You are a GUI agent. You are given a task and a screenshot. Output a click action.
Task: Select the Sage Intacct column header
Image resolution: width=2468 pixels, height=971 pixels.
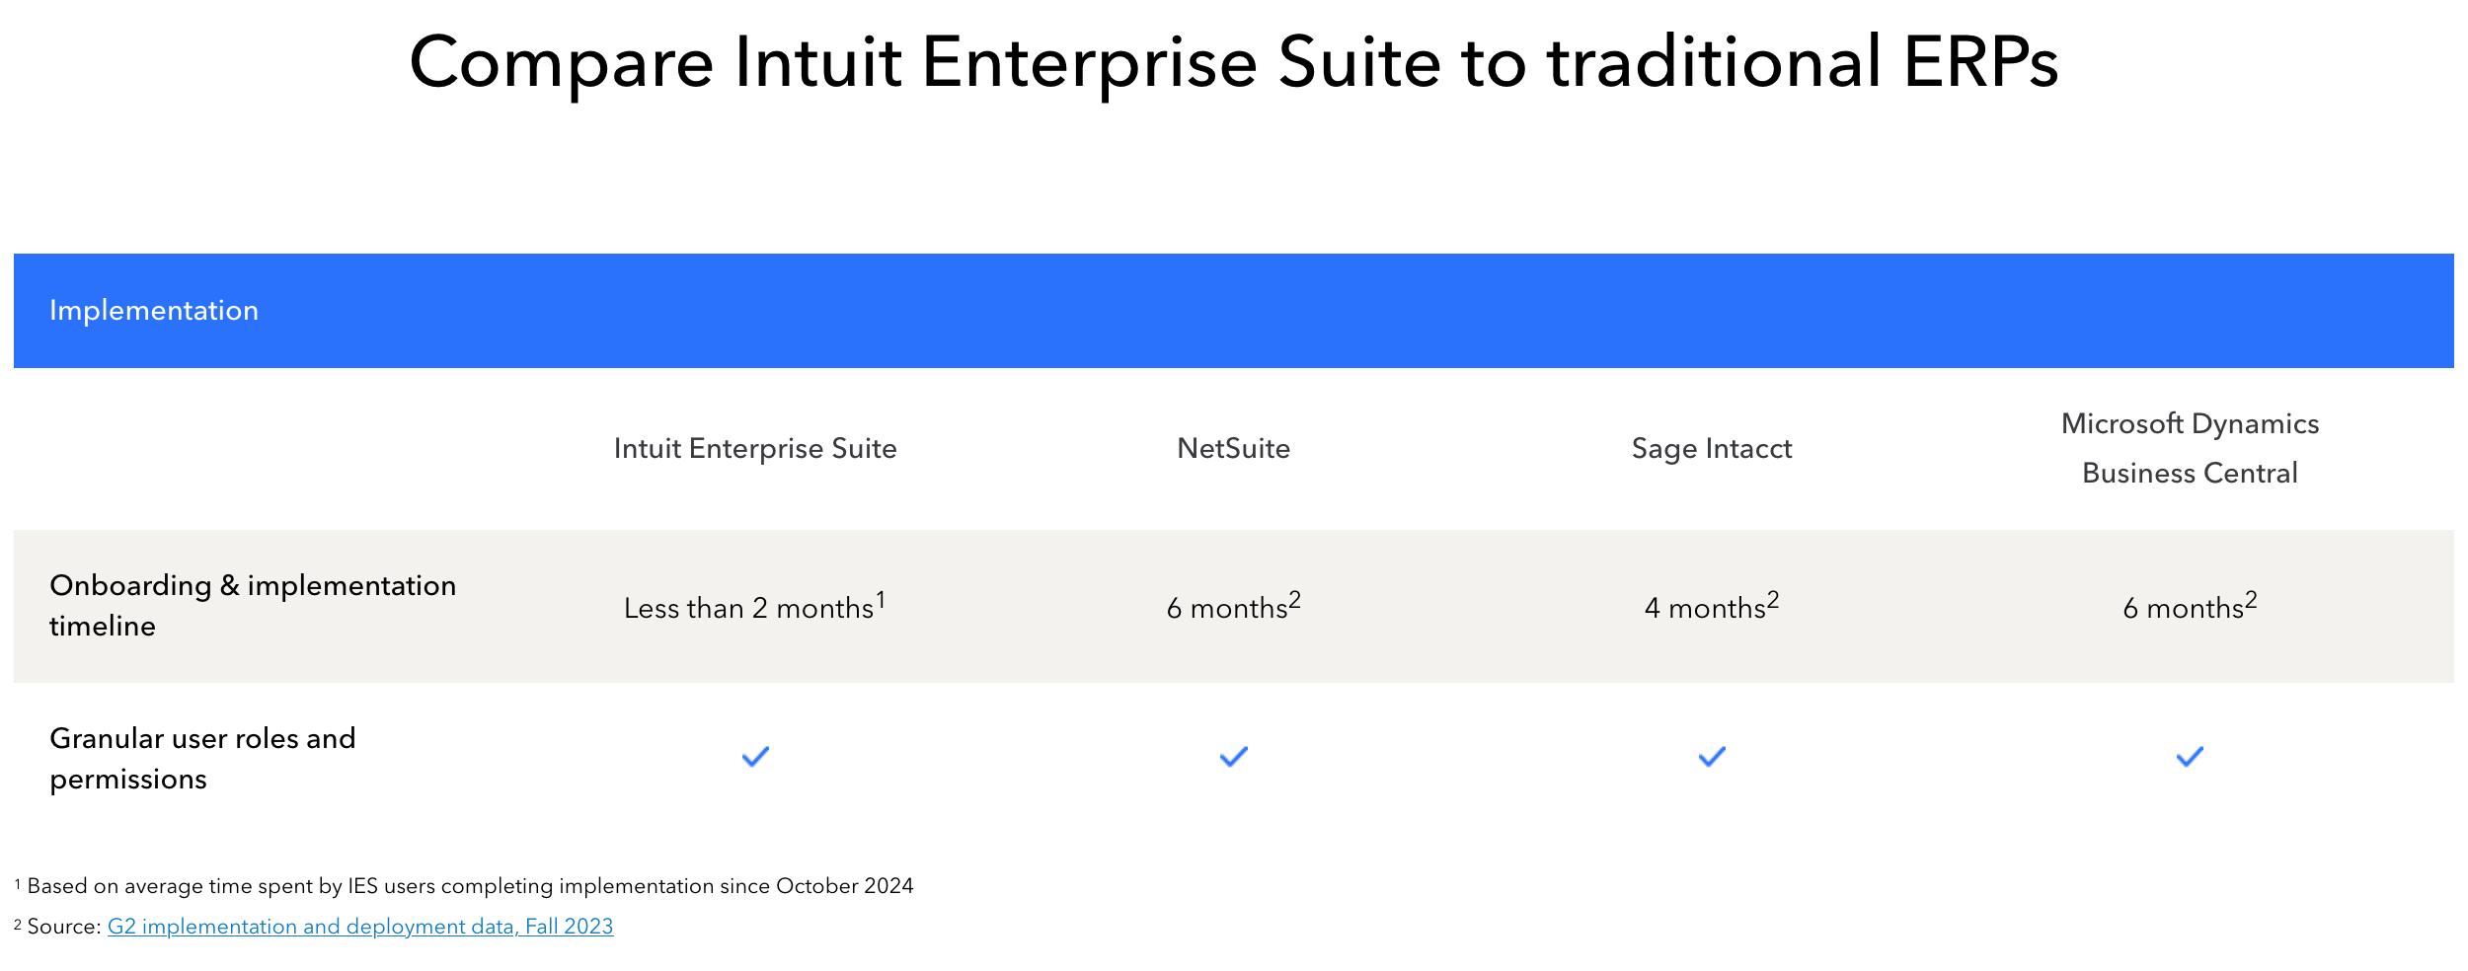[x=1712, y=449]
